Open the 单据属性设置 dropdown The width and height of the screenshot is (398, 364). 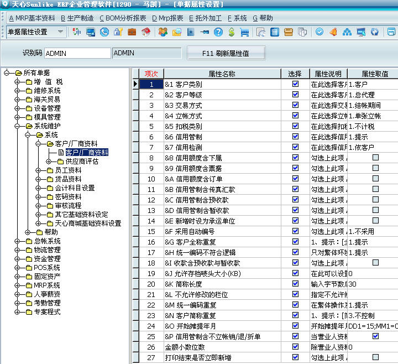[60, 32]
